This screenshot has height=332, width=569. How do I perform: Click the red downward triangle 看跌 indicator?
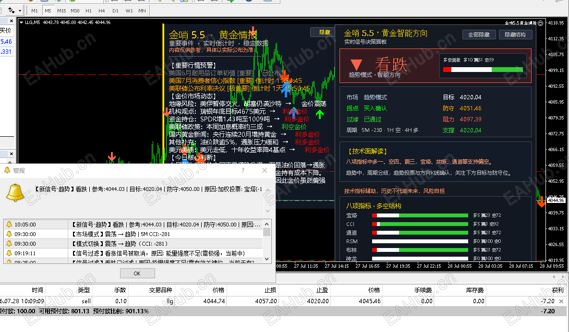pyautogui.click(x=356, y=64)
